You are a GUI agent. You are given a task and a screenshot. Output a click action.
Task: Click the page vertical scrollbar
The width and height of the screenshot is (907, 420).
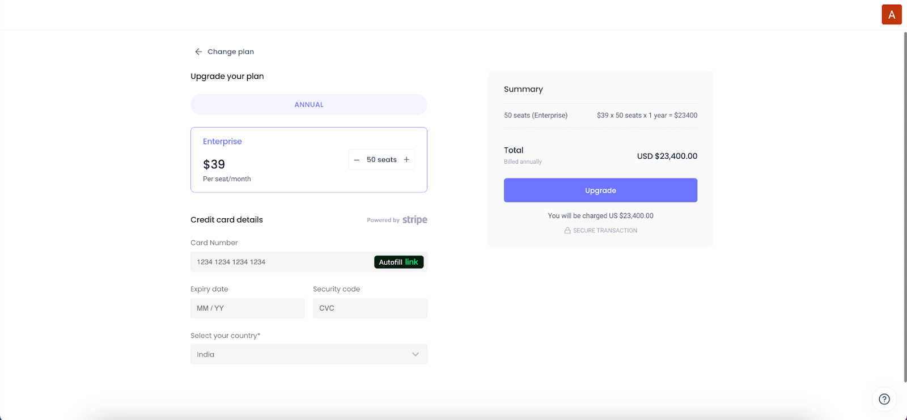click(905, 204)
